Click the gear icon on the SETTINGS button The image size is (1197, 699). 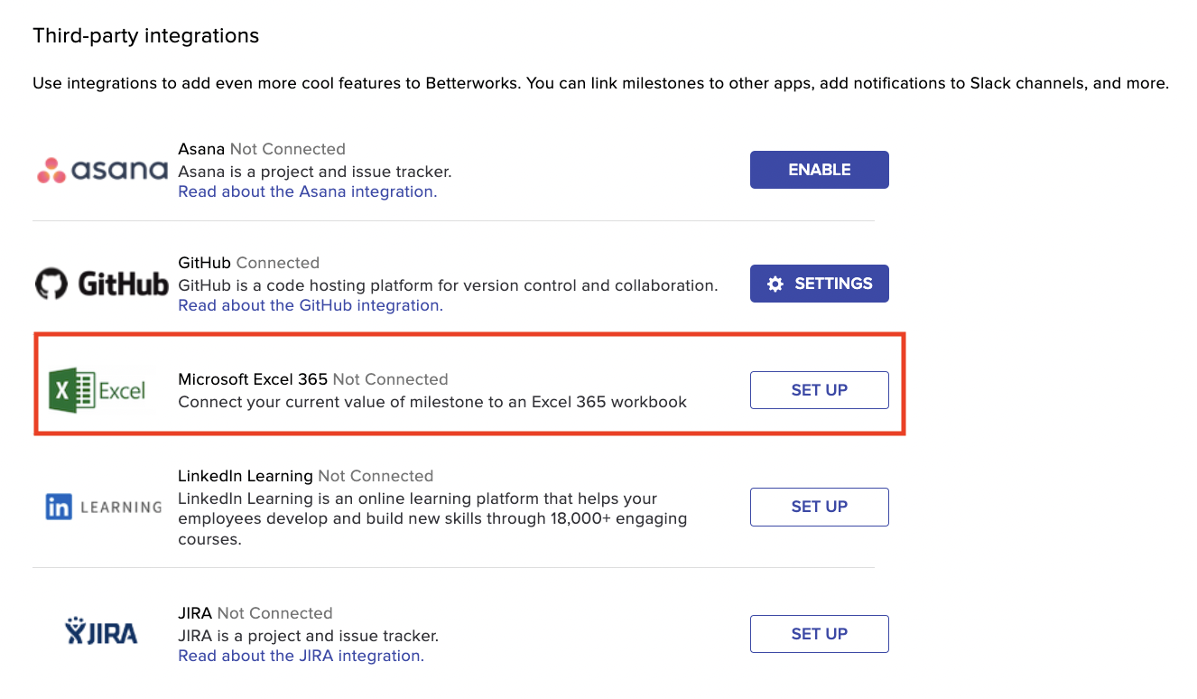pyautogui.click(x=775, y=283)
